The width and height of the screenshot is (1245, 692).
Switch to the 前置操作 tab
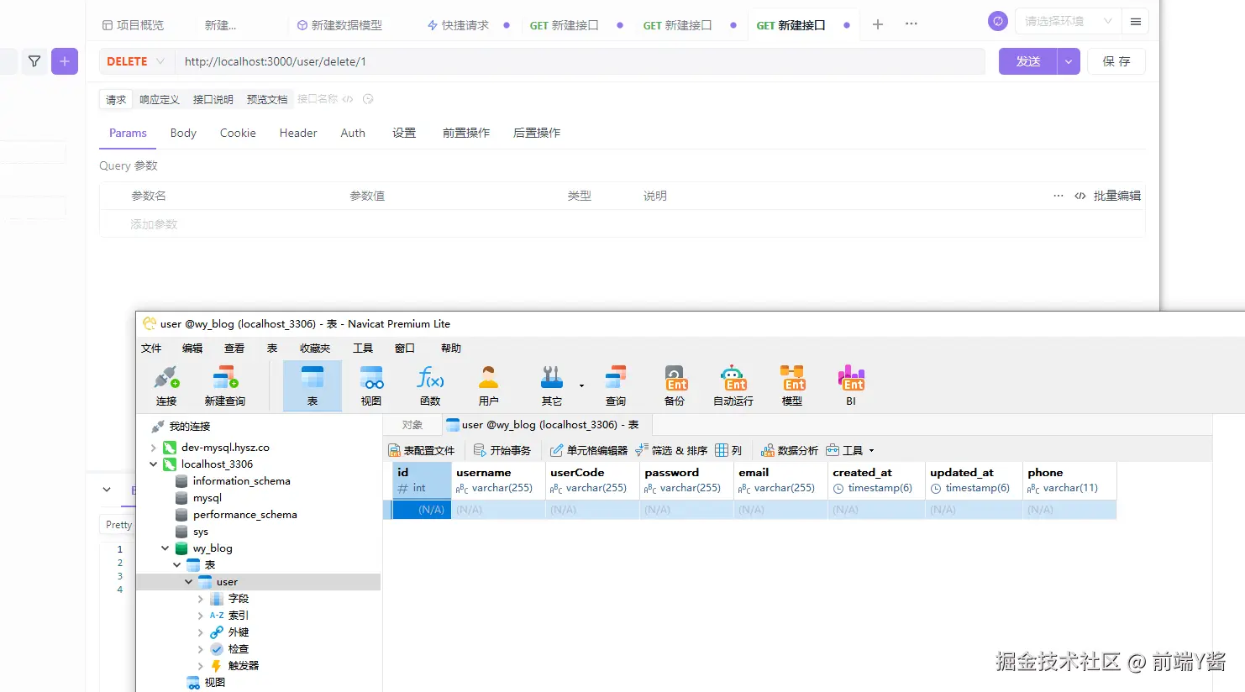466,133
